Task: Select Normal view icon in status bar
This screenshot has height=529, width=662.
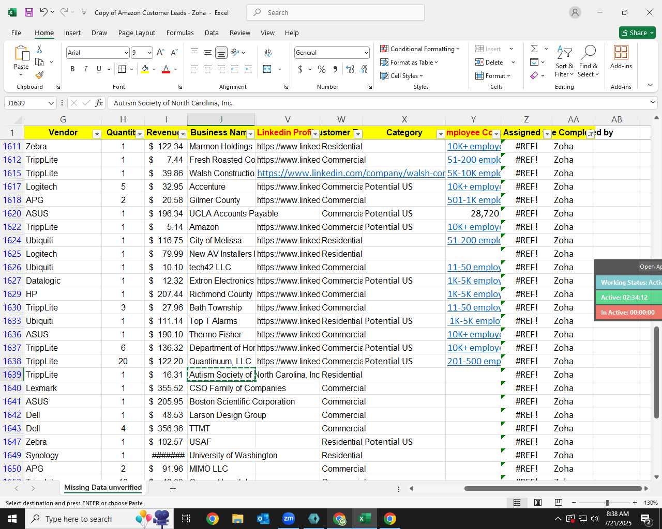Action: 517,503
